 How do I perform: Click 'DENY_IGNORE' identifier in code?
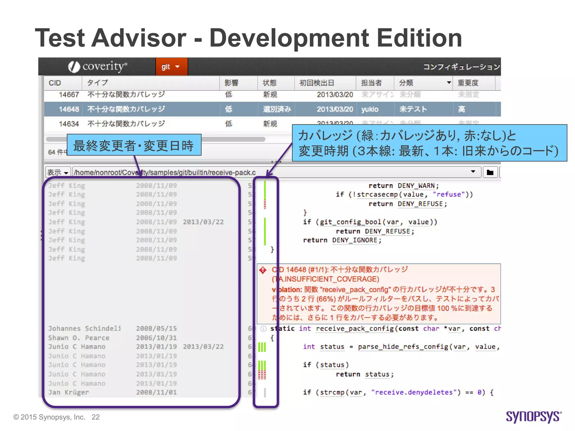coord(355,240)
